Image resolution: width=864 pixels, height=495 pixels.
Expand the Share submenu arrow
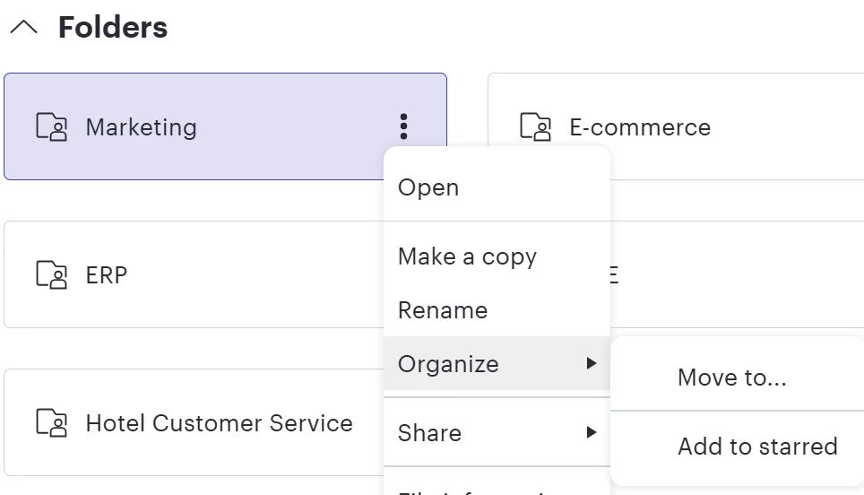(x=592, y=432)
